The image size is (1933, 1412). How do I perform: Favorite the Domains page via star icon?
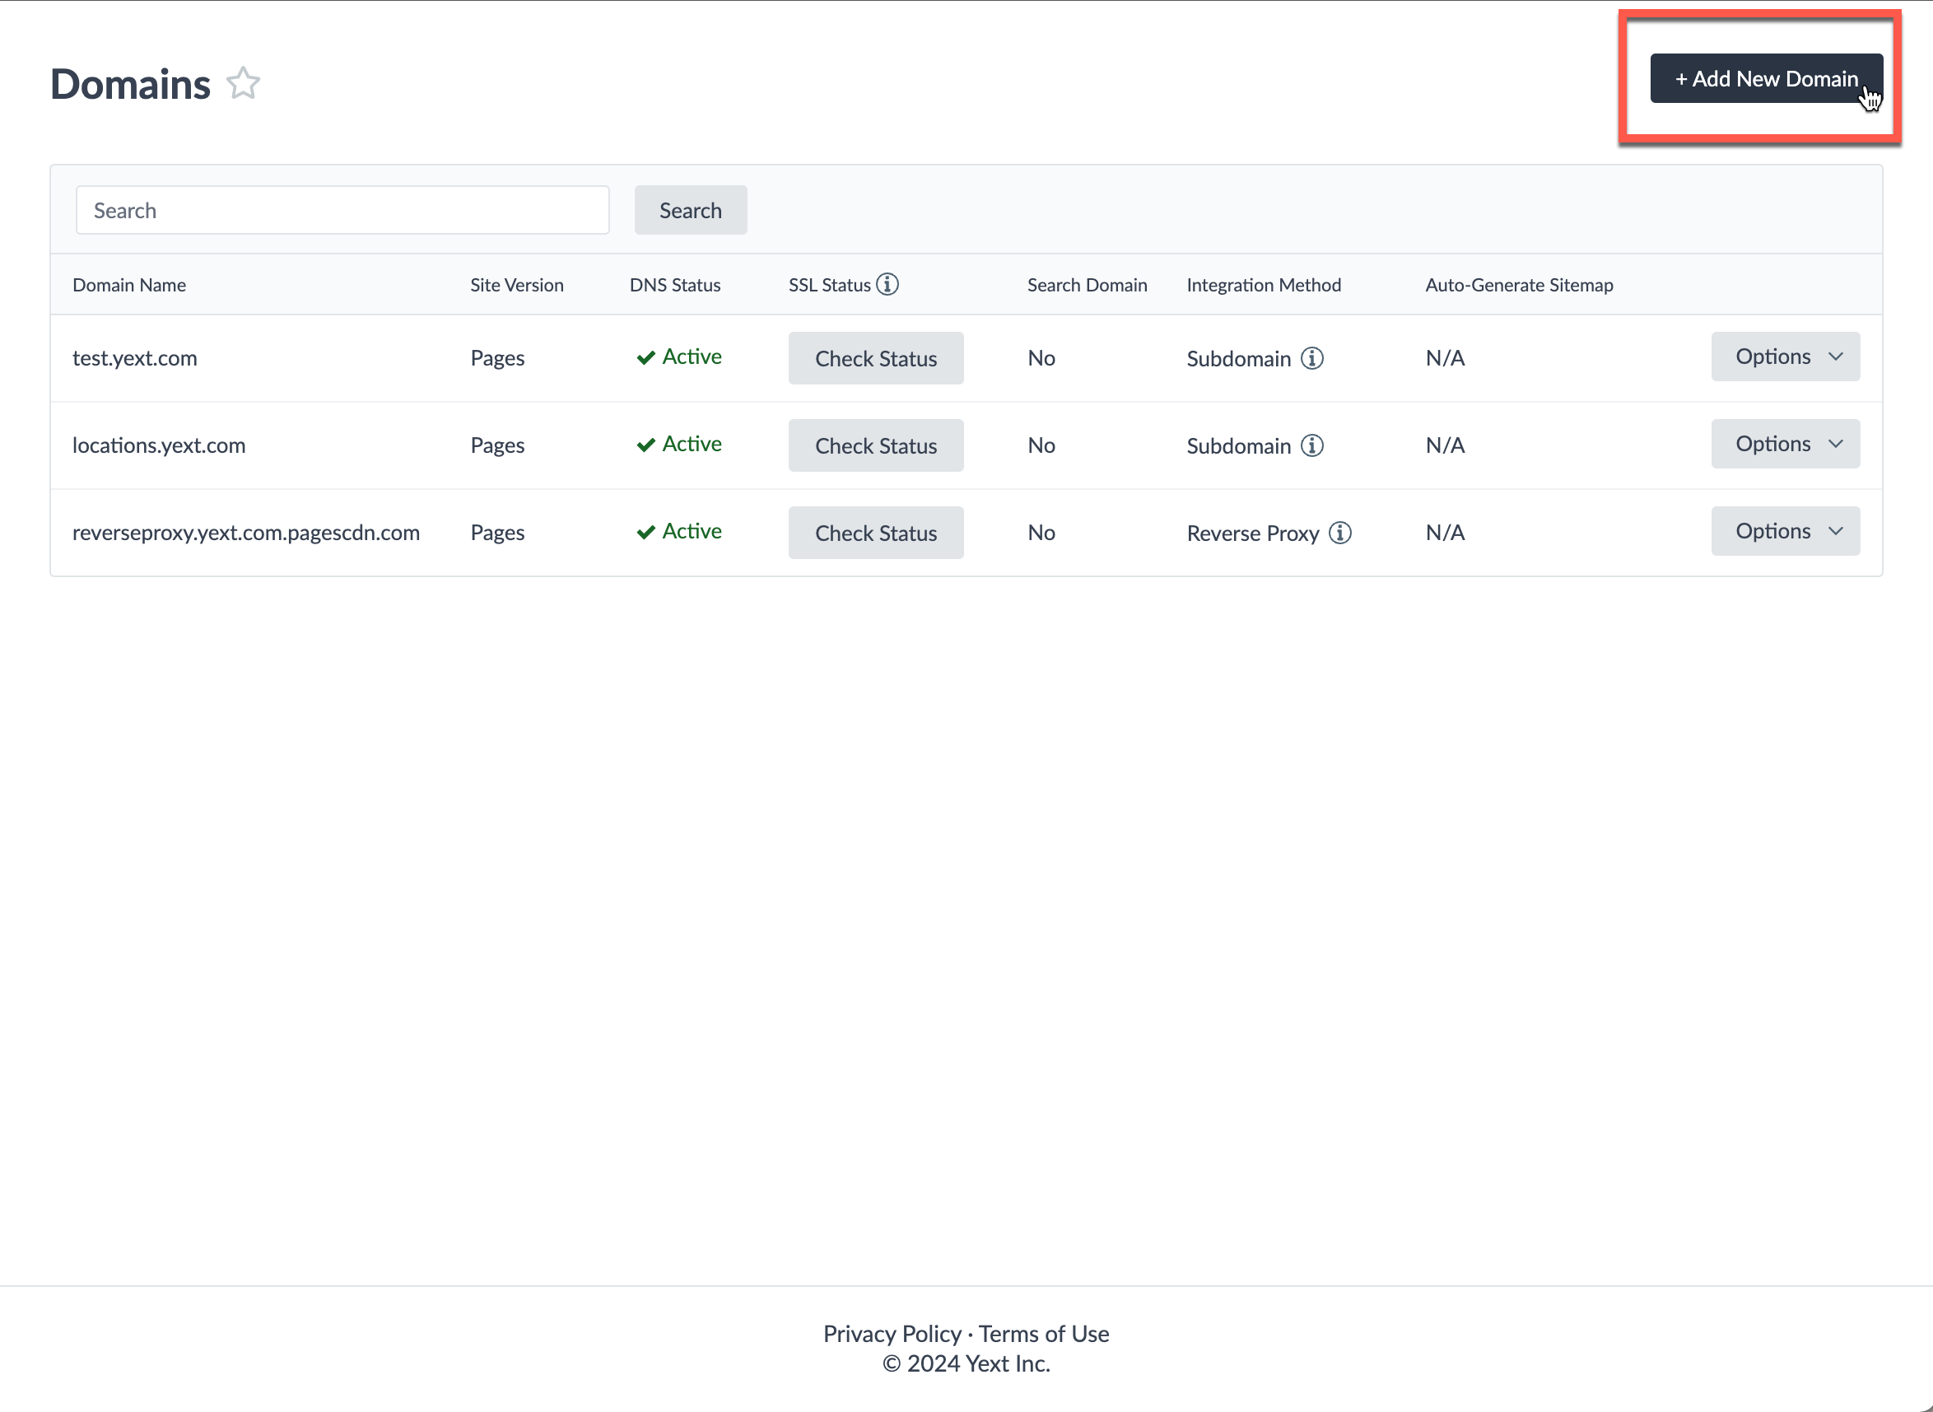(243, 82)
